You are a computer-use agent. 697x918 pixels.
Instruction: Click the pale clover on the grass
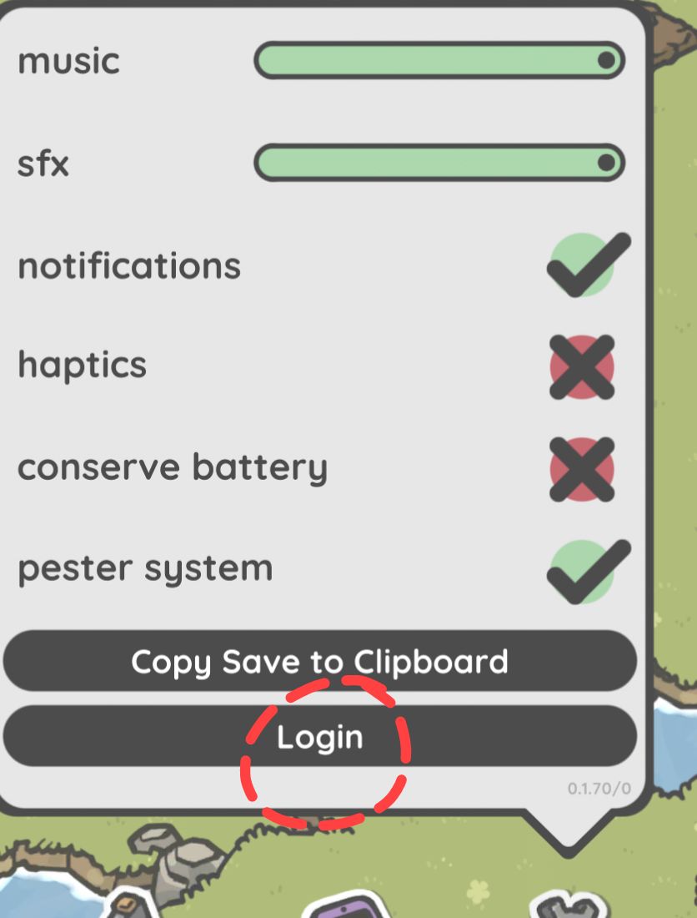coord(478,891)
